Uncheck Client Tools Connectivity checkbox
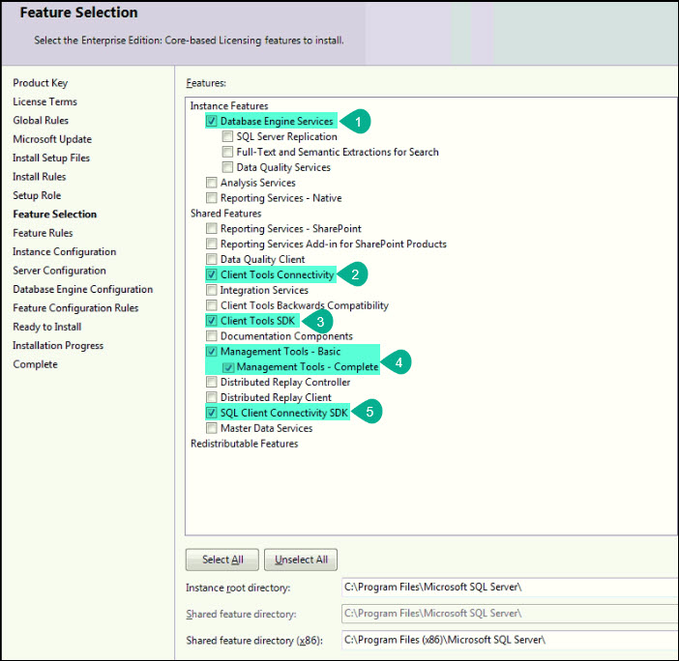Screen dimensions: 679x661 click(x=211, y=274)
